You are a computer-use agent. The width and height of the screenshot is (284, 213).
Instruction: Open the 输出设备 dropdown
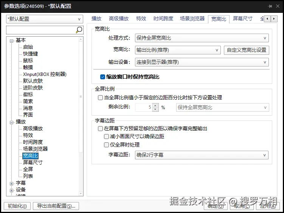click(202, 62)
